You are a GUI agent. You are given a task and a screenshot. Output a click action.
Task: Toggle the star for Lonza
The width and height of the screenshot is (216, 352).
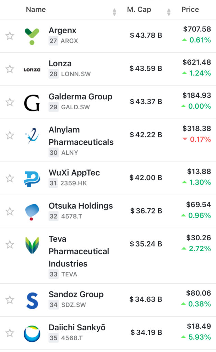pyautogui.click(x=10, y=69)
